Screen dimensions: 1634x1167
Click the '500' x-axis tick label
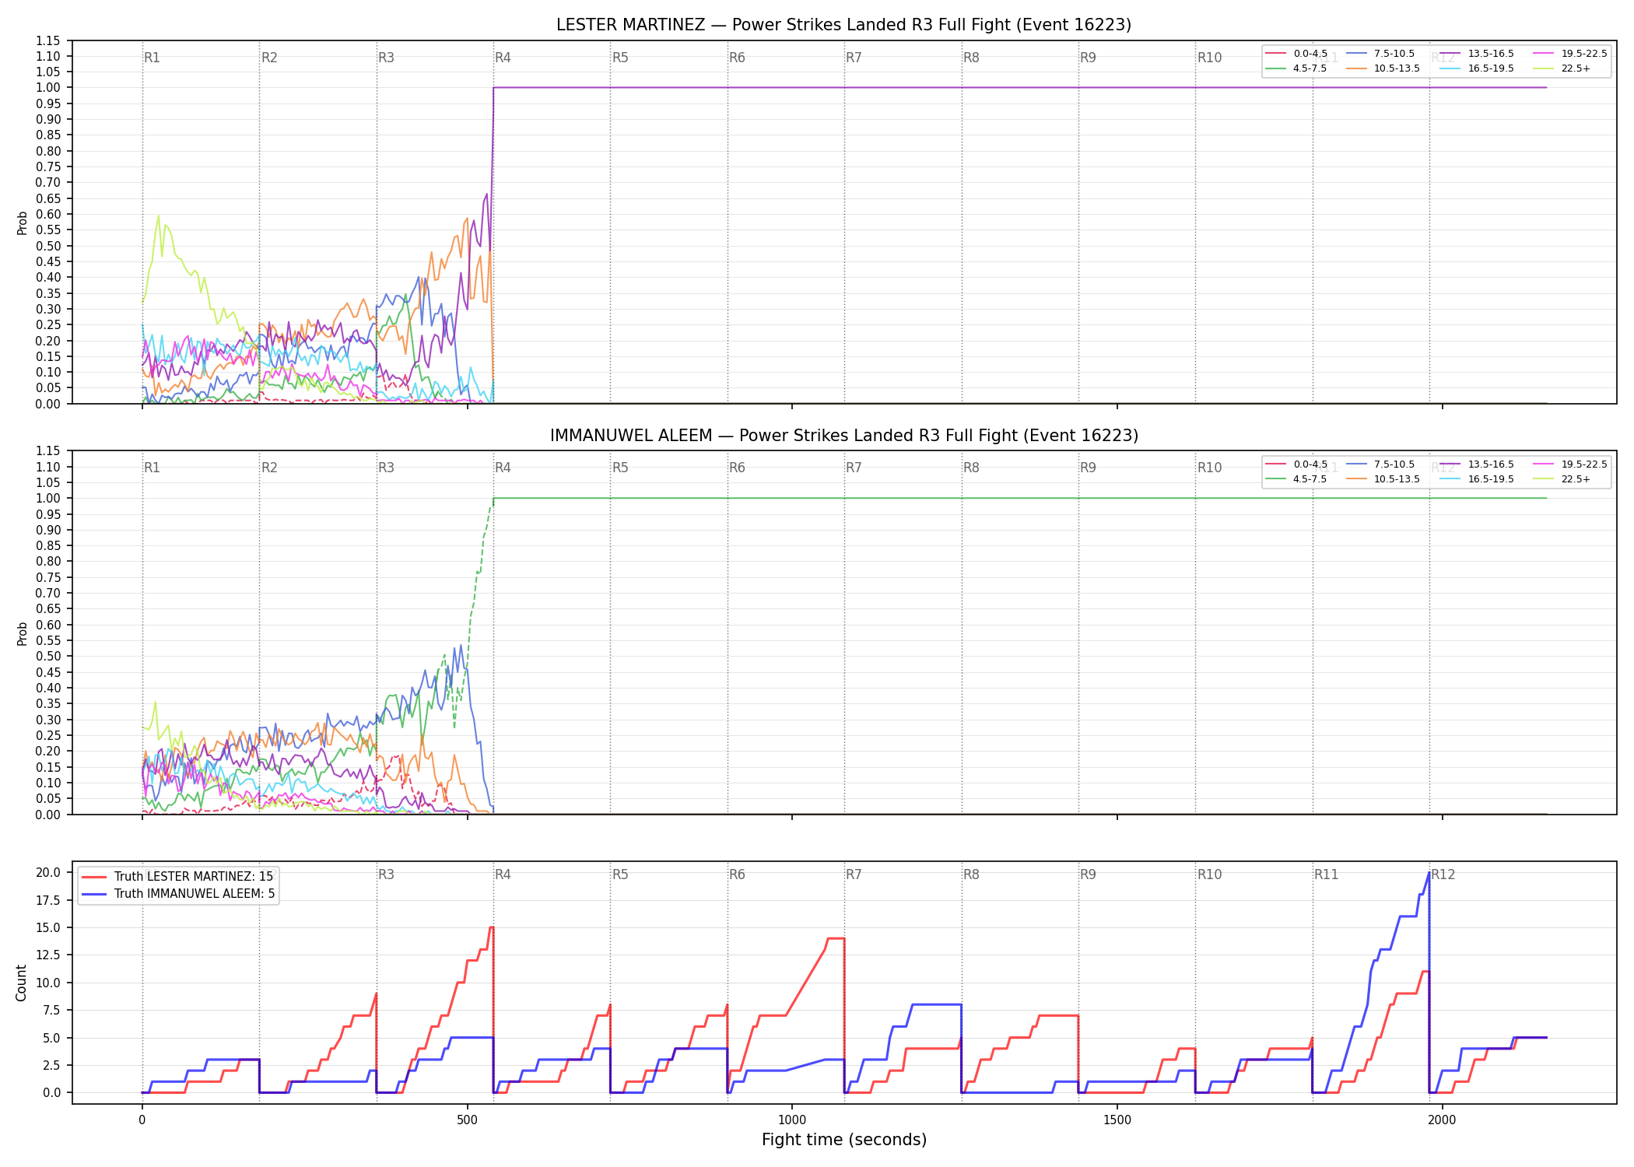point(467,1120)
